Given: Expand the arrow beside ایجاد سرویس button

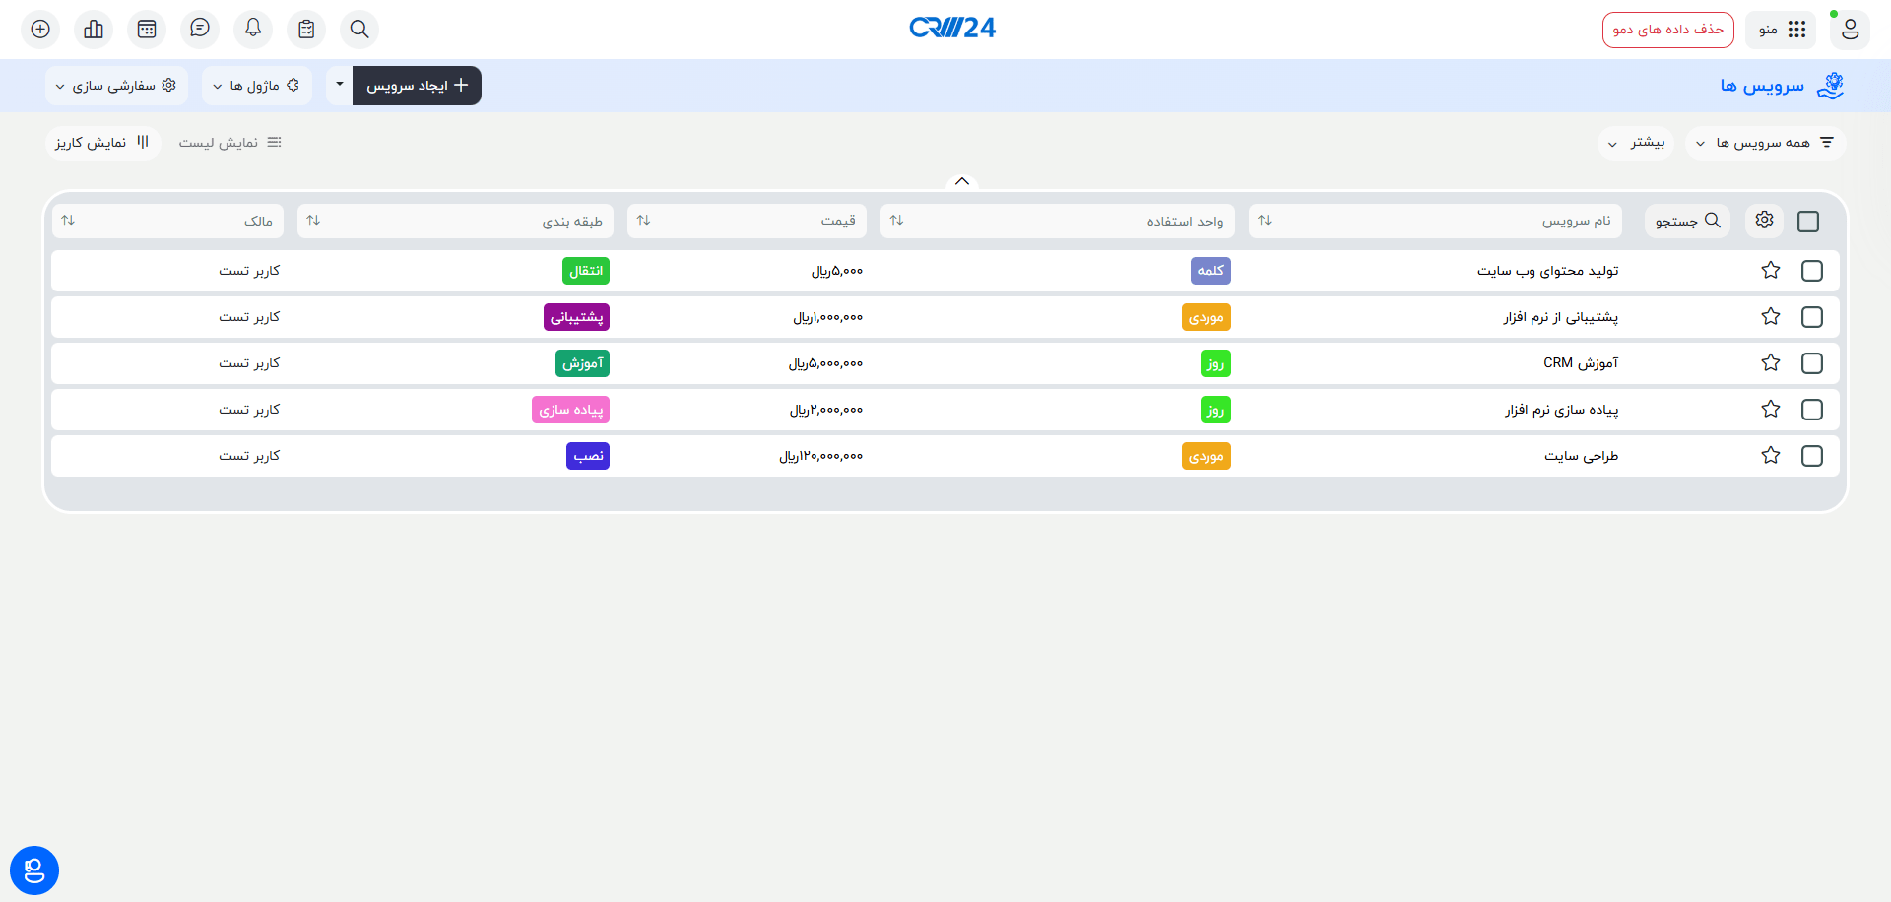Looking at the screenshot, I should click(x=340, y=86).
